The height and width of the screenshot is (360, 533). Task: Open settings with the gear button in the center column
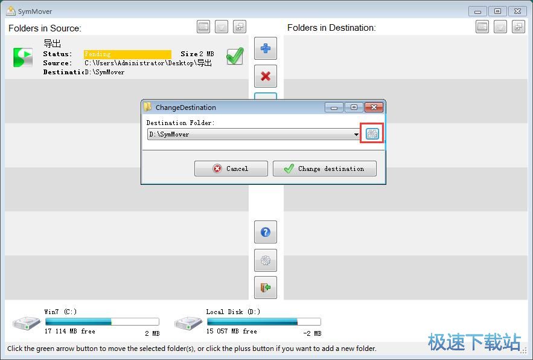click(x=266, y=260)
